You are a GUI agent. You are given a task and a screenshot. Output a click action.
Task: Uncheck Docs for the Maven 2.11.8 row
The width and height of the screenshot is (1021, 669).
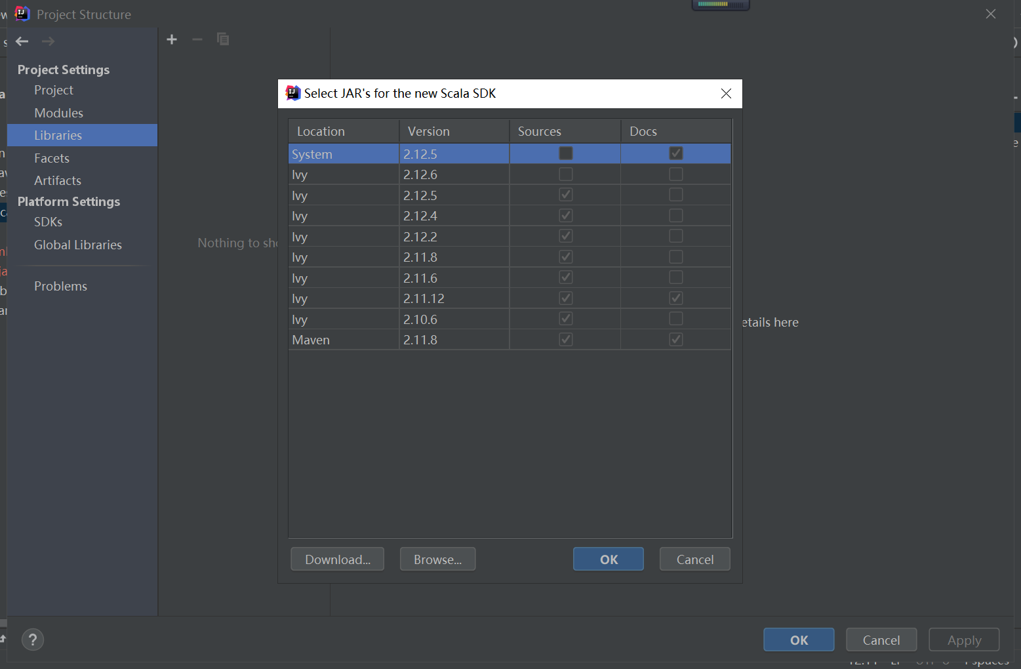click(x=675, y=339)
